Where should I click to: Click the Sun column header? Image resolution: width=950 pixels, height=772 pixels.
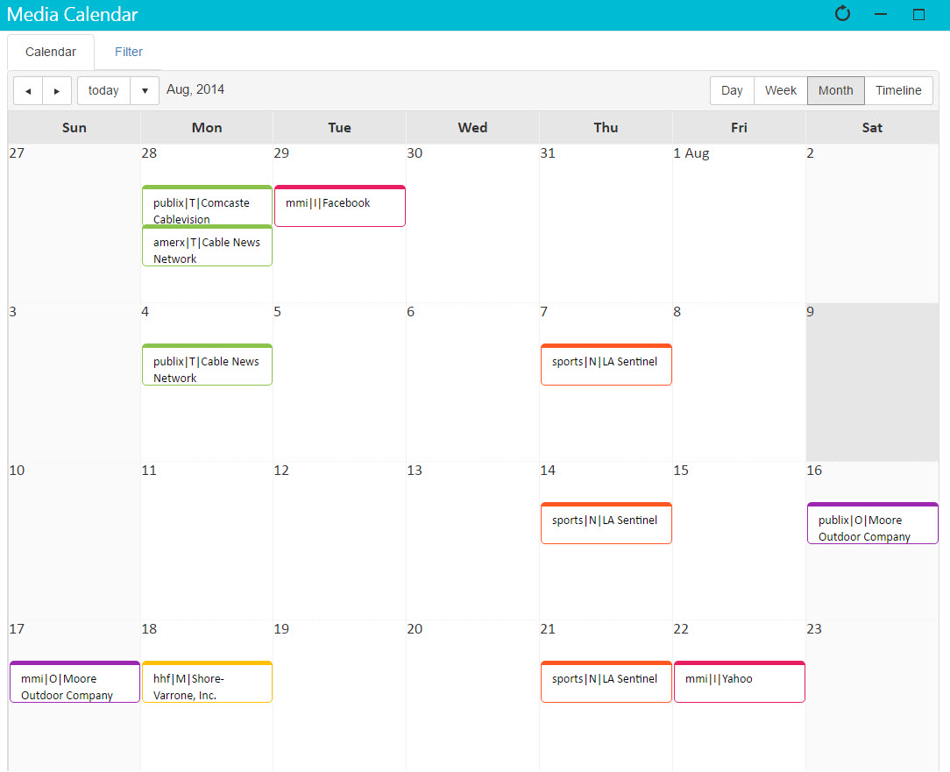74,128
